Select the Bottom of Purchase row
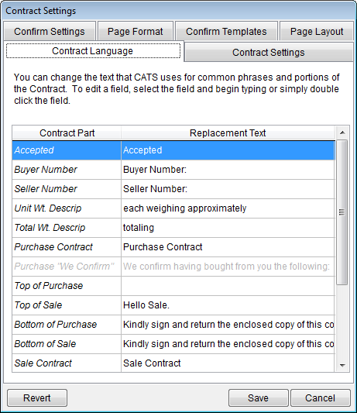 67,325
